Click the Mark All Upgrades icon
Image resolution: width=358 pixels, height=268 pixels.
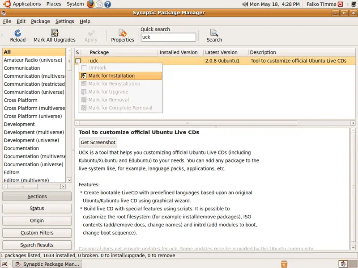(54, 33)
